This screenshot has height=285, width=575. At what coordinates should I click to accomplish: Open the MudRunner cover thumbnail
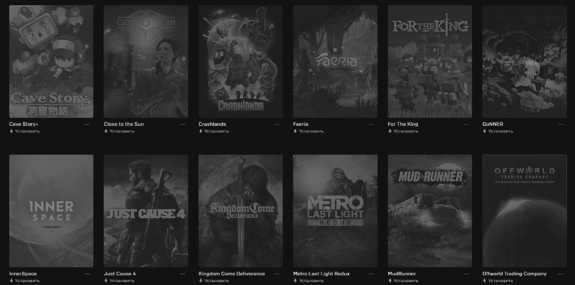coord(430,211)
